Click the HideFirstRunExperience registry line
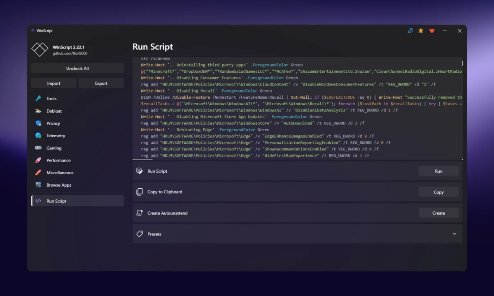The image size is (494, 296). pyautogui.click(x=255, y=156)
